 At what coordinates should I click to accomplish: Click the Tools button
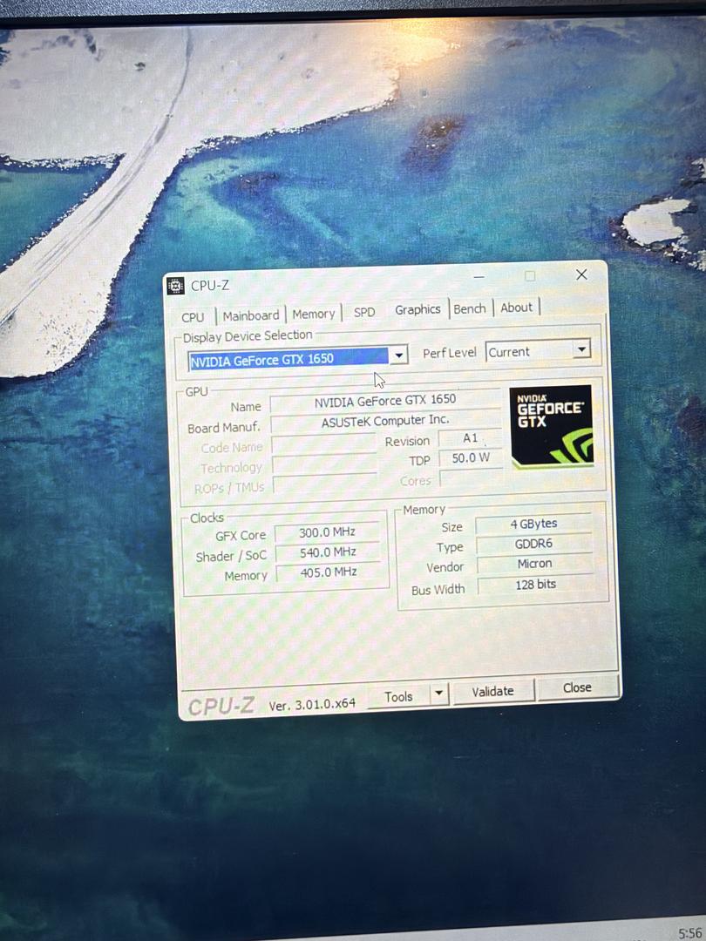(398, 696)
